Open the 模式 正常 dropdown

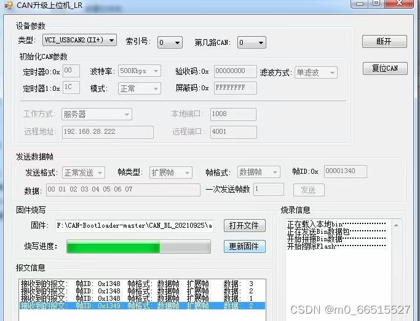(140, 88)
